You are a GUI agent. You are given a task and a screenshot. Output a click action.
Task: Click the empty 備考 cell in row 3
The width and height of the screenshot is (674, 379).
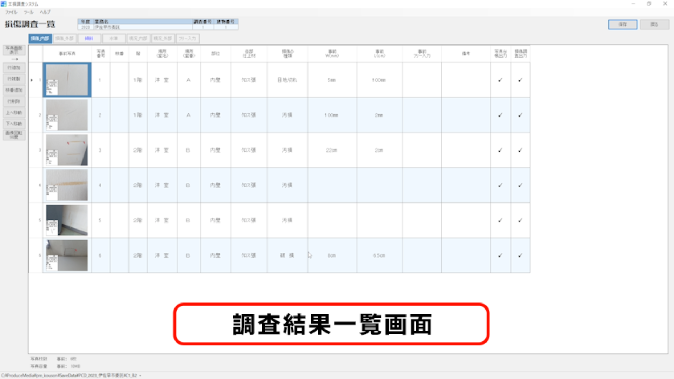pos(466,150)
